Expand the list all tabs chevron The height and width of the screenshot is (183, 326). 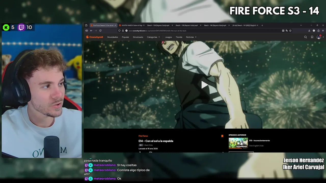(301, 25)
